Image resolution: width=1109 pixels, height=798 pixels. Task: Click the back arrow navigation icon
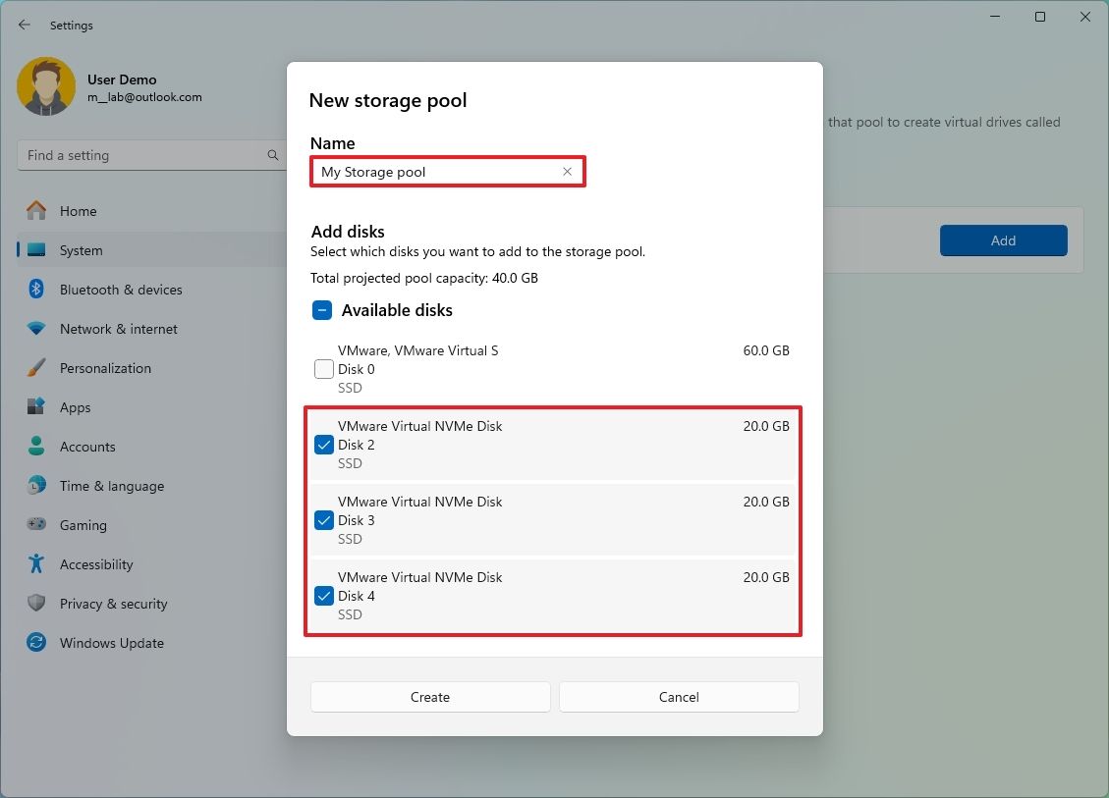click(24, 25)
